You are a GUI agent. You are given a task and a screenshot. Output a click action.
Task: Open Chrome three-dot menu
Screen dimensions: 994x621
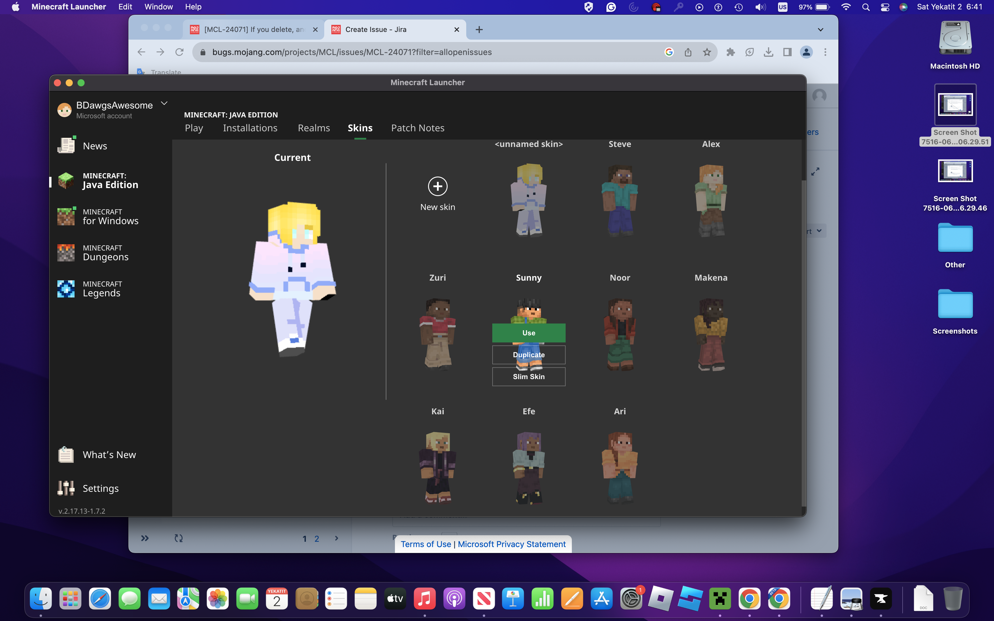[x=825, y=52]
